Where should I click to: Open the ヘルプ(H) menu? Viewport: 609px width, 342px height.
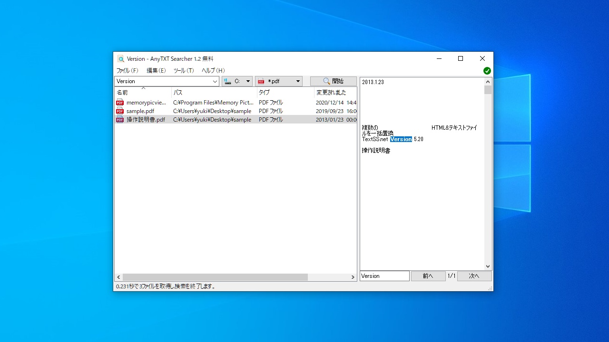coord(213,71)
